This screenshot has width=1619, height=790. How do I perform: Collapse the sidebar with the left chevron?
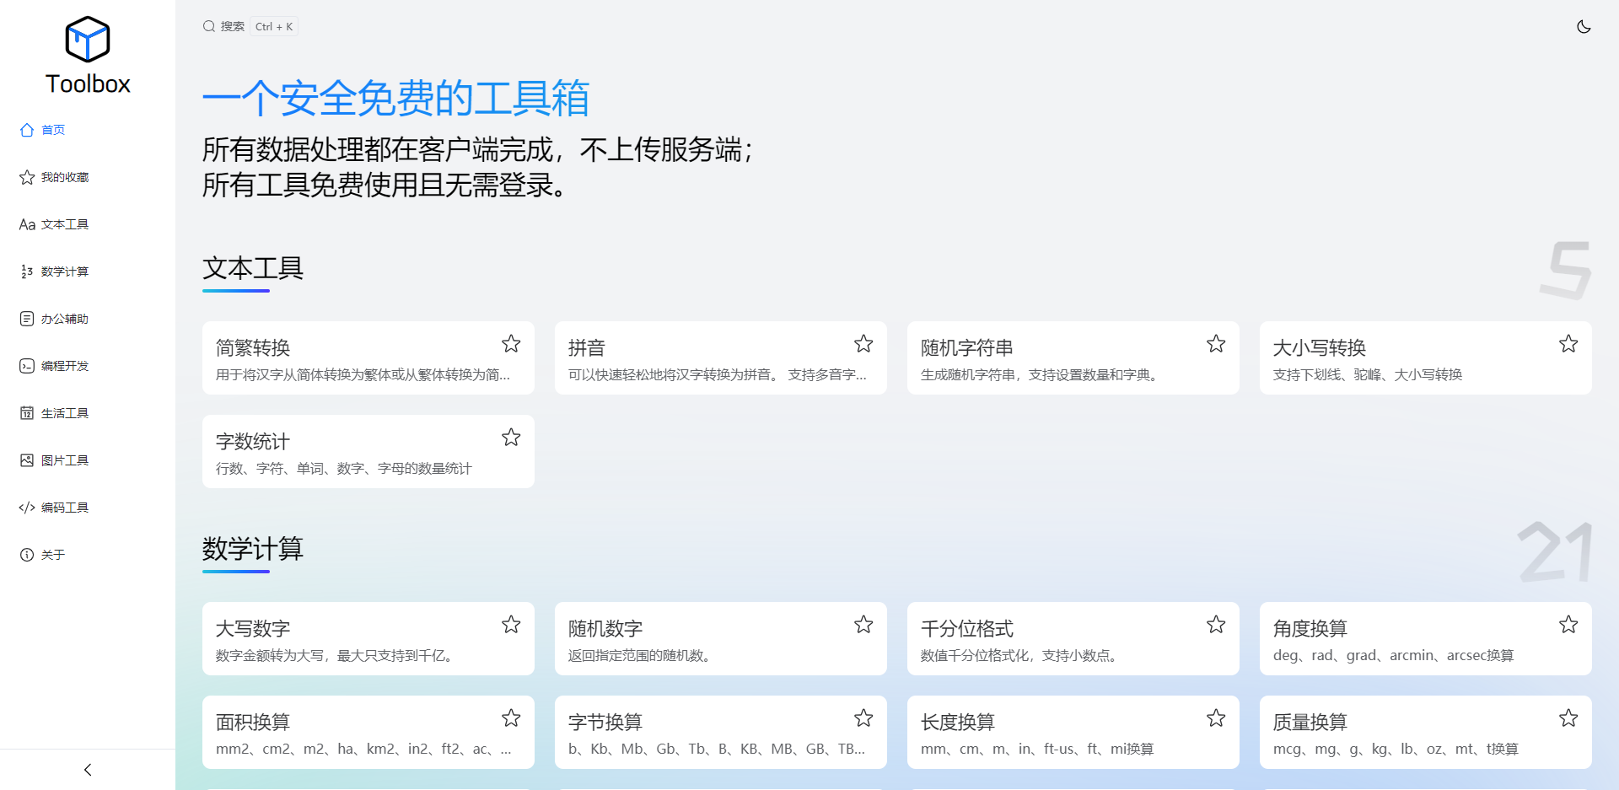[88, 770]
